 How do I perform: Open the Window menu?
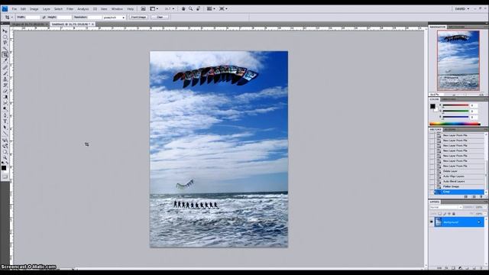[x=117, y=9]
